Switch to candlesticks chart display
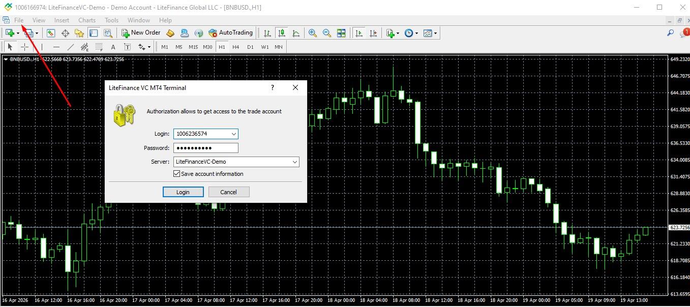 point(282,33)
